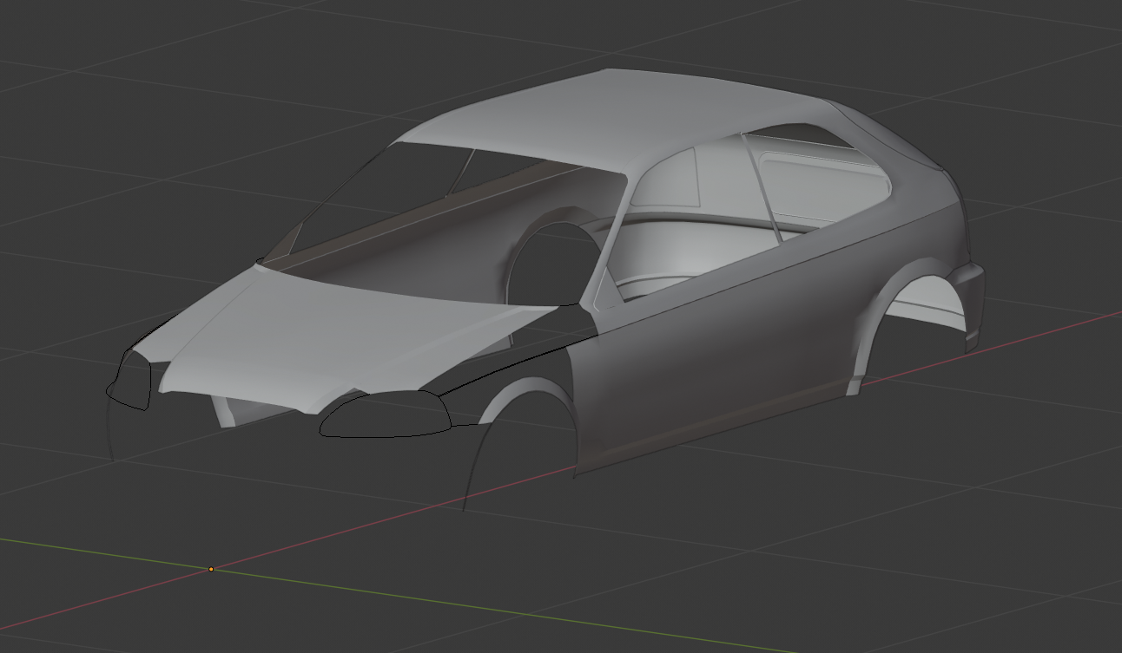Select the rear C-pillar of the body
1122x653 pixels.
(x=921, y=191)
